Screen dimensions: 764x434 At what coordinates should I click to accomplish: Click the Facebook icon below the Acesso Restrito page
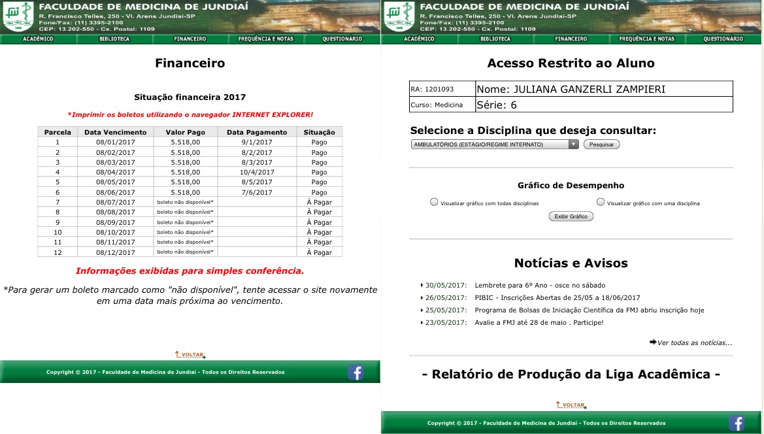click(x=737, y=423)
